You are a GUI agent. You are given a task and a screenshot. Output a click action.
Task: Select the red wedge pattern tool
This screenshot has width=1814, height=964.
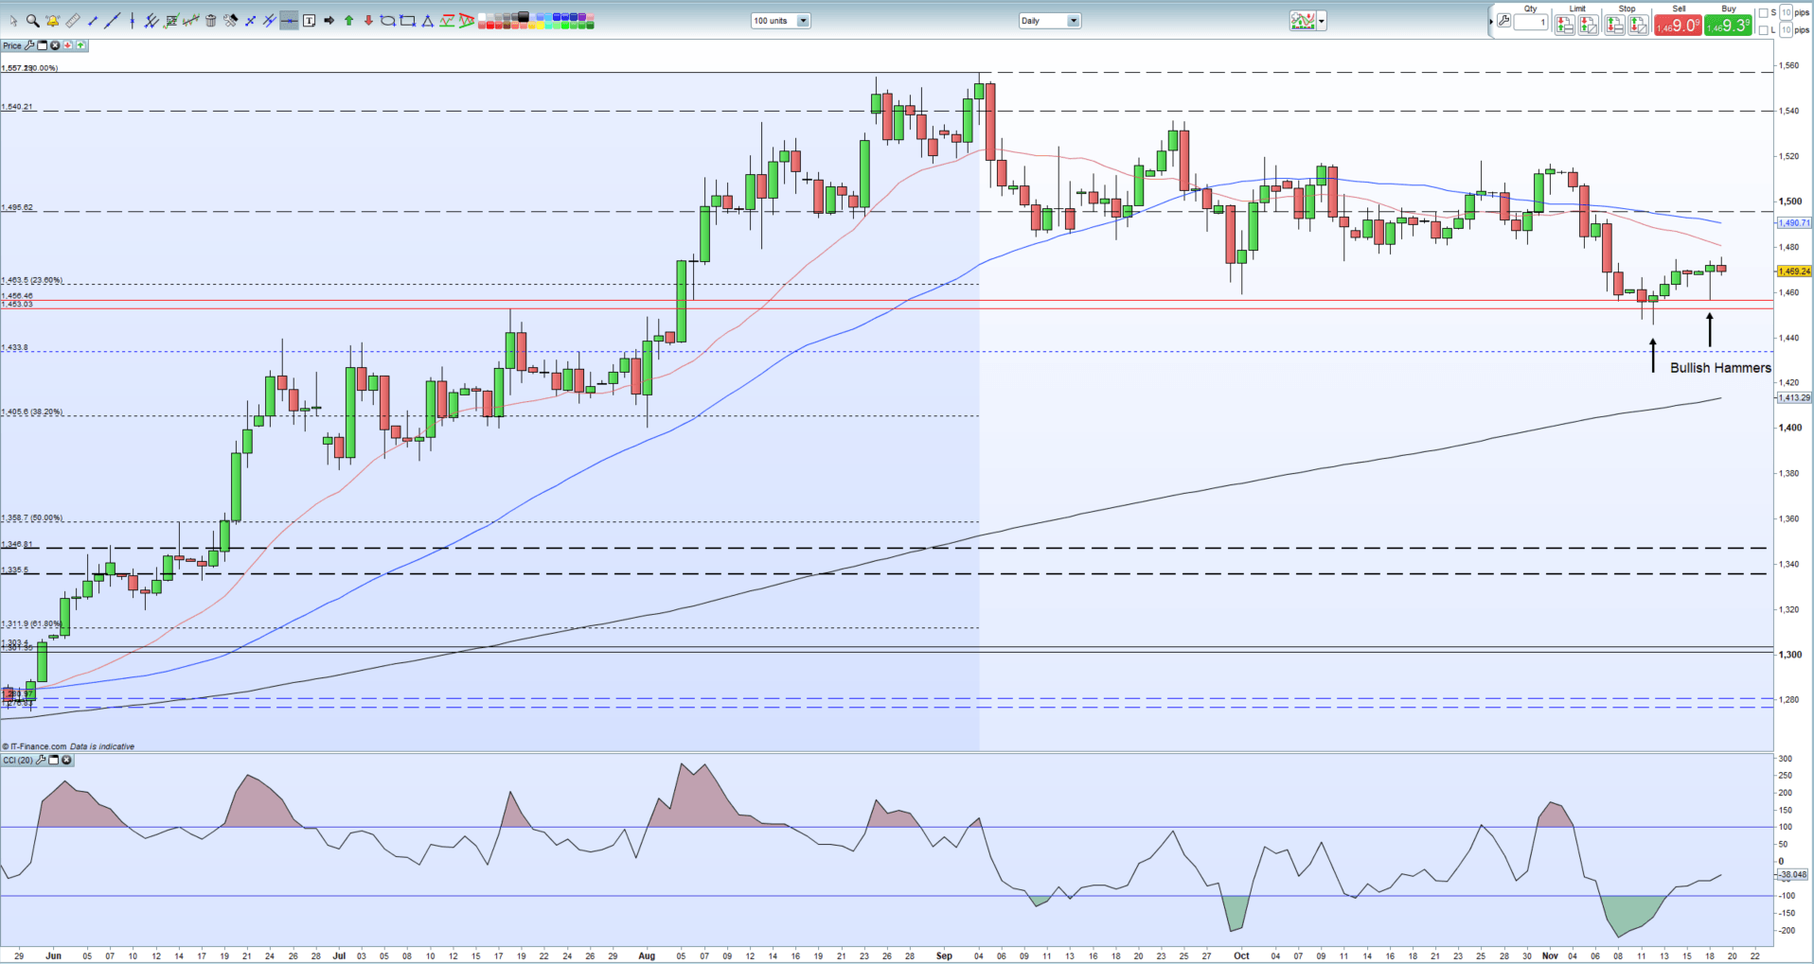click(x=467, y=21)
